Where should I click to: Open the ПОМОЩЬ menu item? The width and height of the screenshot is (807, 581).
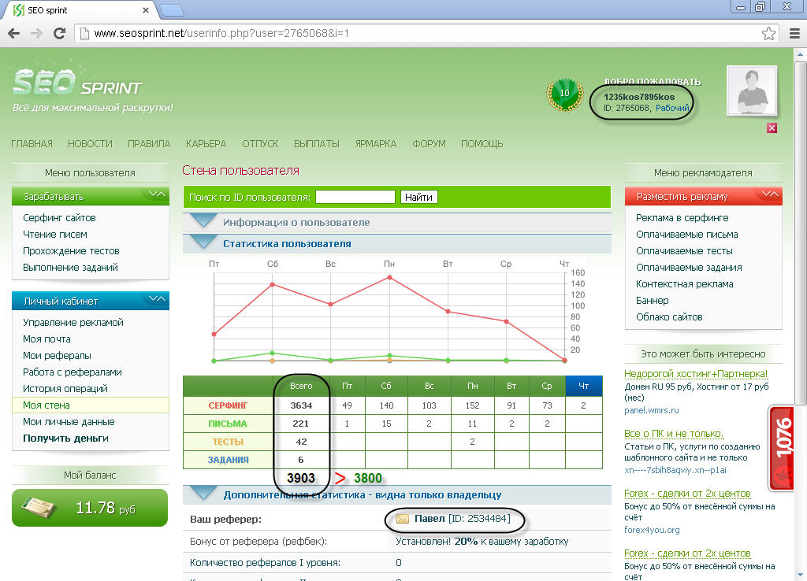click(x=482, y=144)
